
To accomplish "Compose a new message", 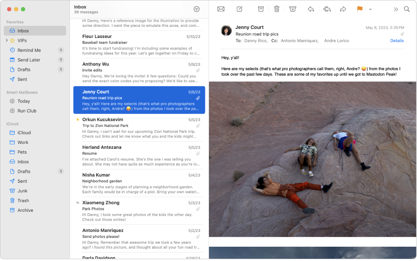I will pos(239,8).
